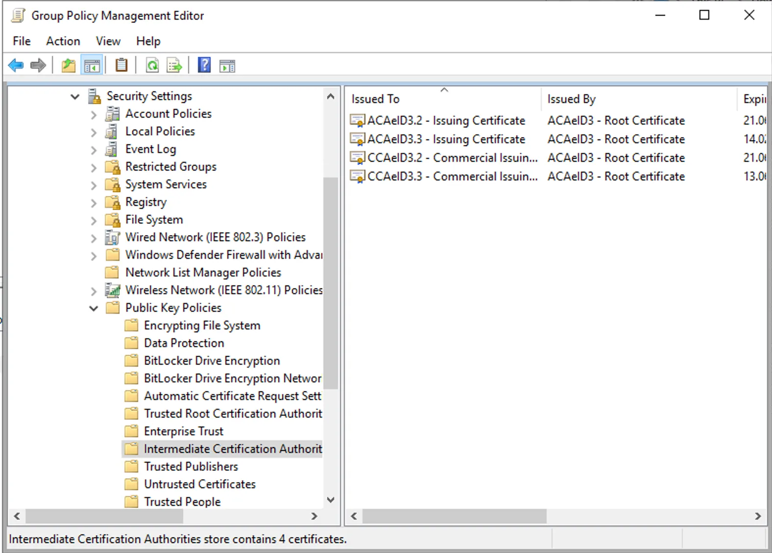
Task: Expand the Account Policies node
Action: [x=94, y=115]
